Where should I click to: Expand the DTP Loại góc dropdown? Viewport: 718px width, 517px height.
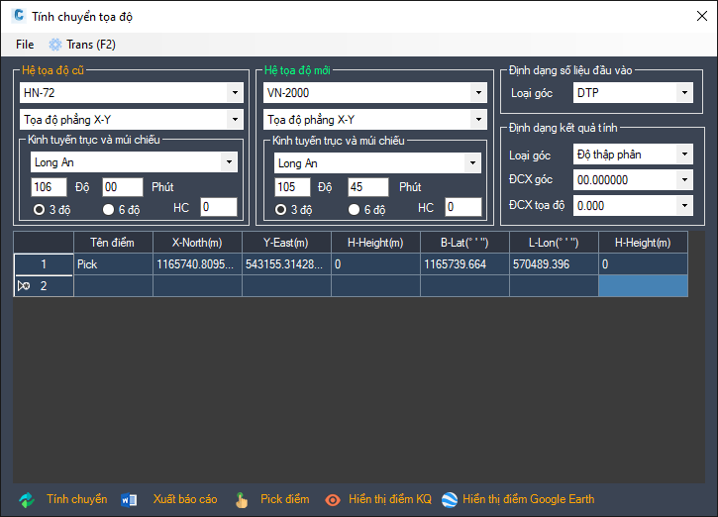[683, 93]
